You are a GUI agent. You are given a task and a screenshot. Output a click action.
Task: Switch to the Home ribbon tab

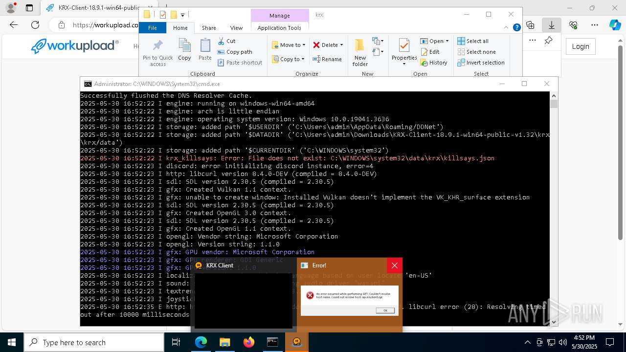pos(180,28)
